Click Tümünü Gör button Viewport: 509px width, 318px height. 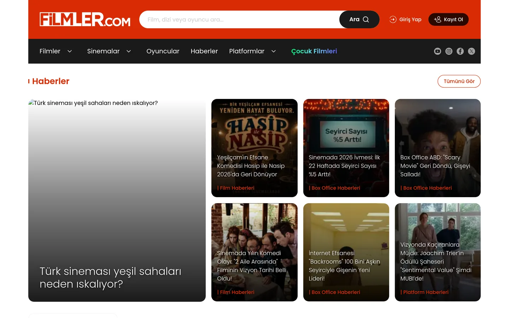[x=459, y=81]
